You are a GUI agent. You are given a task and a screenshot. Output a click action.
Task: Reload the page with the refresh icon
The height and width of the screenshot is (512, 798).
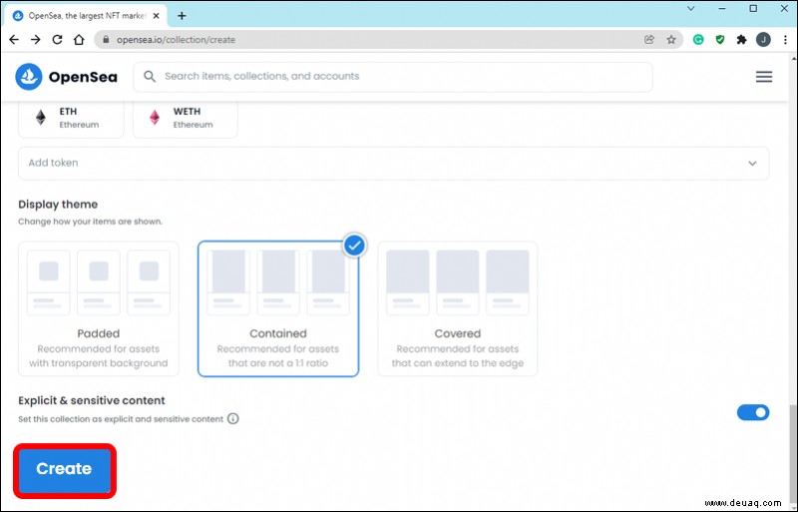[57, 40]
